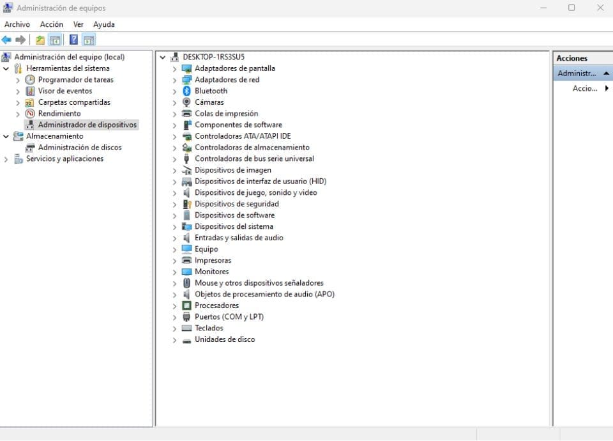
Task: Collapse the Administr... section in the Acciones pane
Action: coord(605,73)
